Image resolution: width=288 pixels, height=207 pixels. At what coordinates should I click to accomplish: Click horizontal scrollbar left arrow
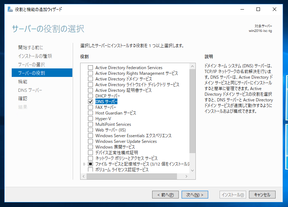tap(84, 177)
